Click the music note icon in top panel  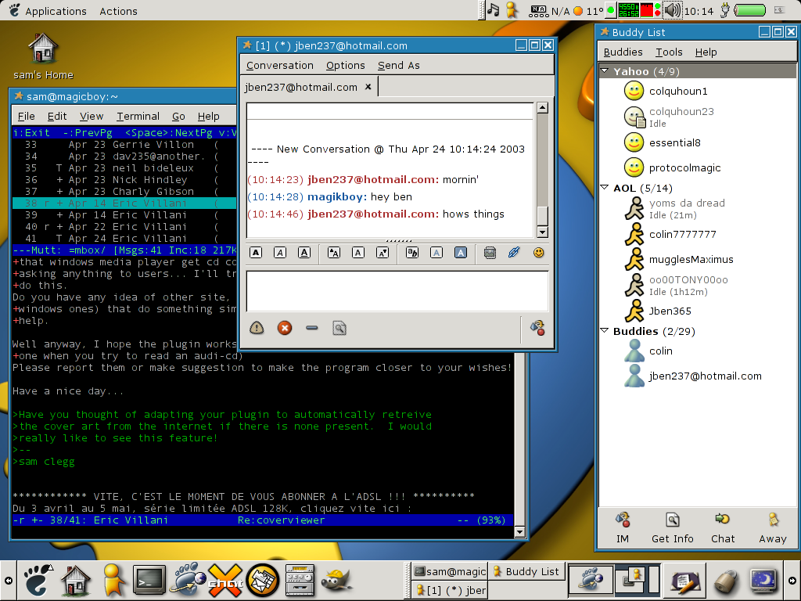[x=494, y=9]
